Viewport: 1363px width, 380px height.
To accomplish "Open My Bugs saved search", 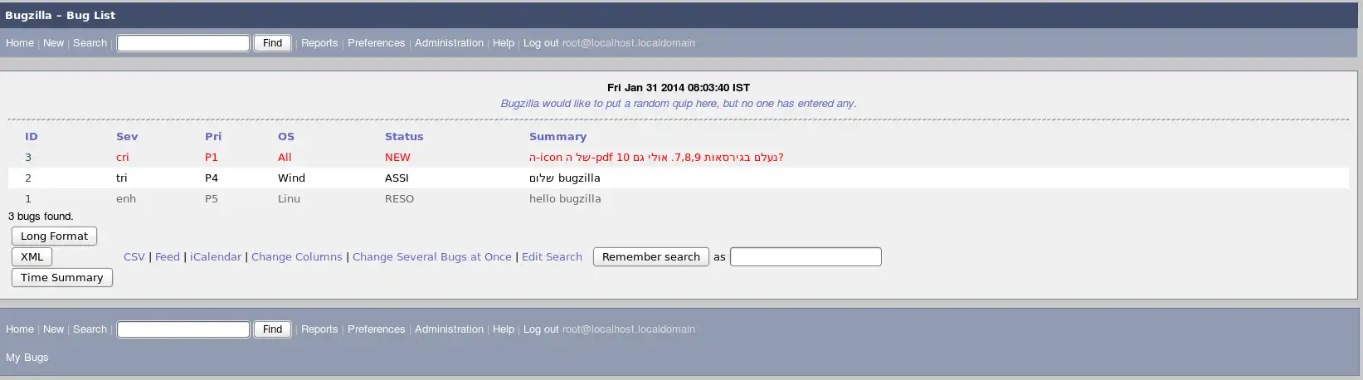I will tap(27, 358).
